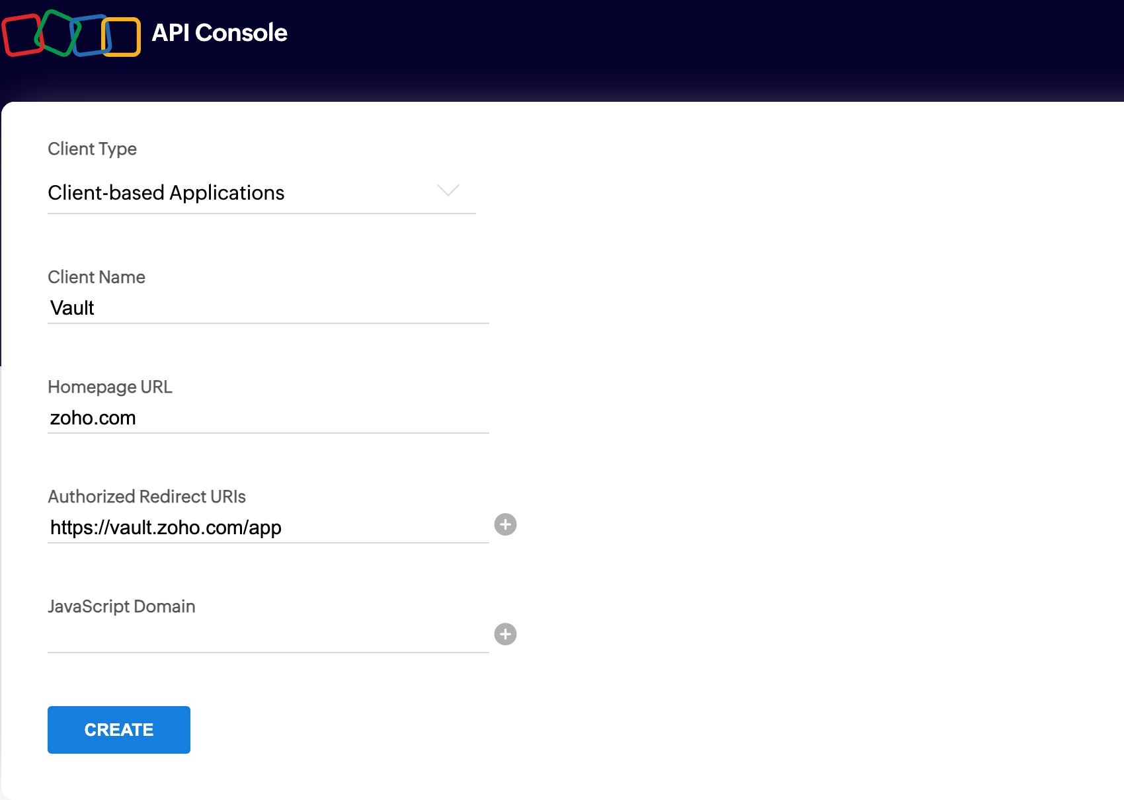Expand the Client Type chevron arrow
The image size is (1124, 800).
tap(448, 190)
